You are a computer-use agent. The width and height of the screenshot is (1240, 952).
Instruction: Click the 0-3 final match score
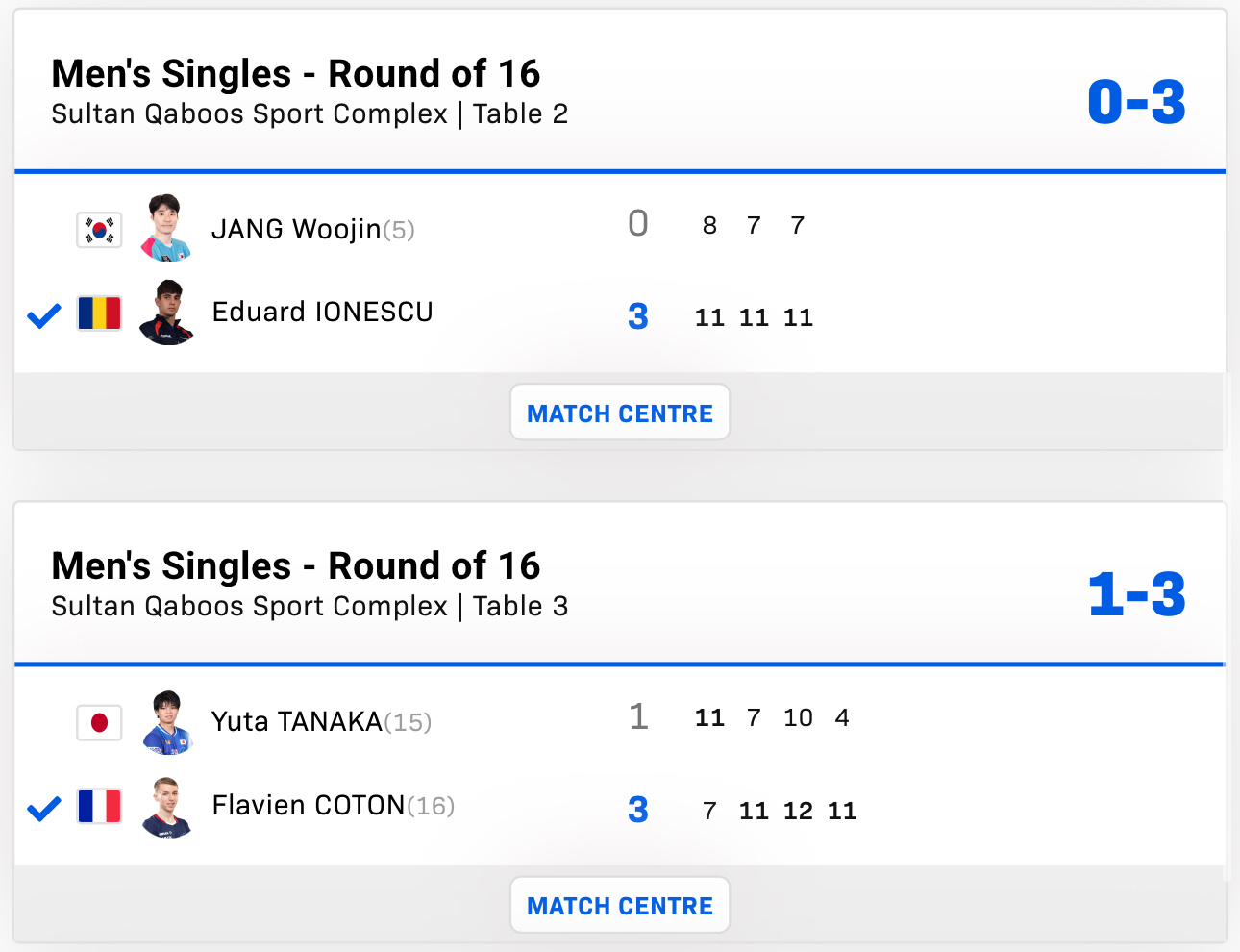(1136, 102)
